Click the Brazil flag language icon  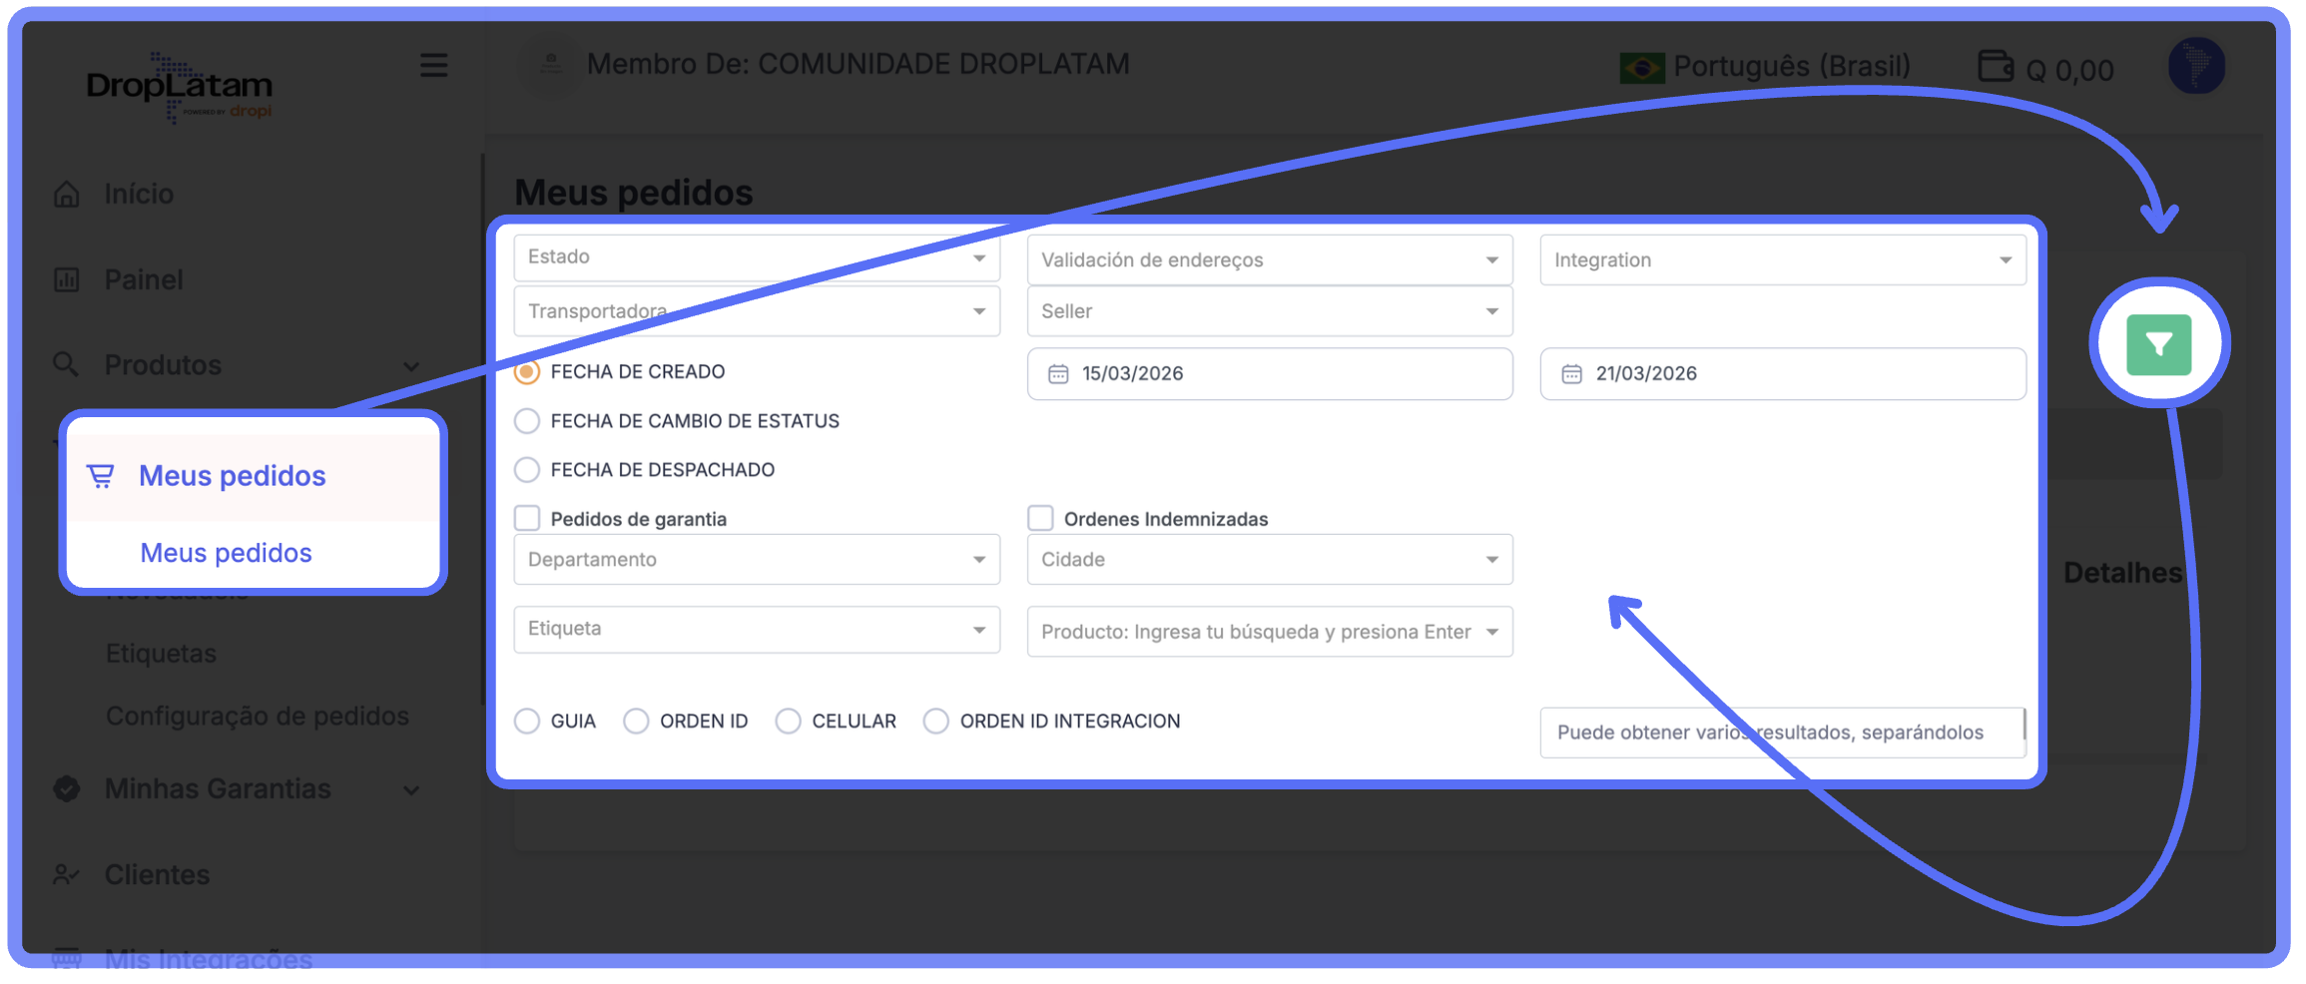click(1641, 68)
